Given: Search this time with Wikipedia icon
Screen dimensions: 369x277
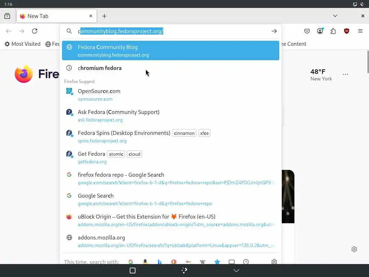Looking at the screenshot, I should click(x=203, y=261).
